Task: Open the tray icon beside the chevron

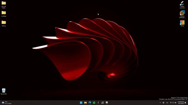Action: point(163,103)
